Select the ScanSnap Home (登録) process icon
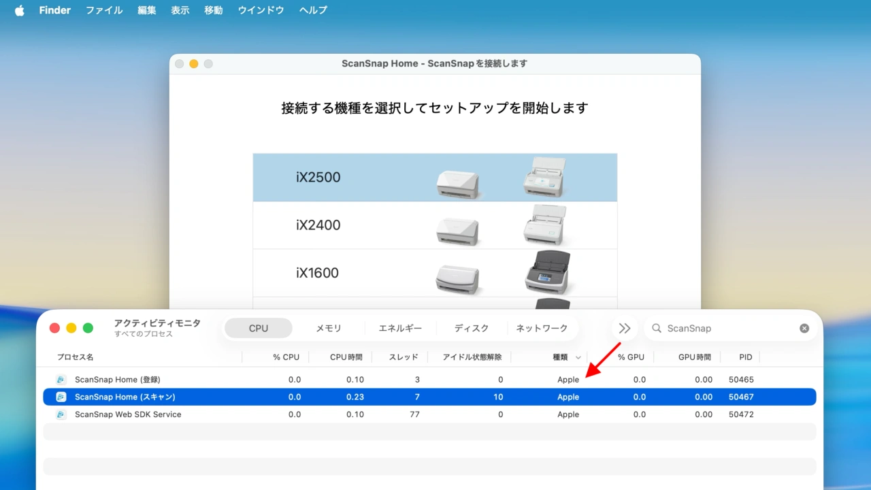This screenshot has height=490, width=871. [x=60, y=379]
